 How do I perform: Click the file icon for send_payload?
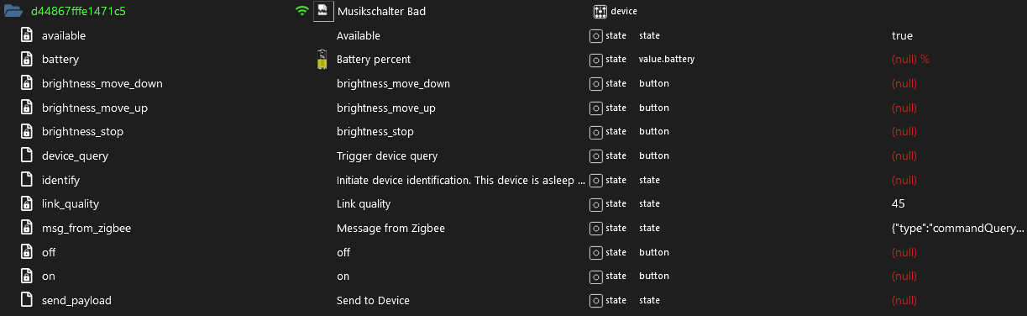click(x=26, y=300)
